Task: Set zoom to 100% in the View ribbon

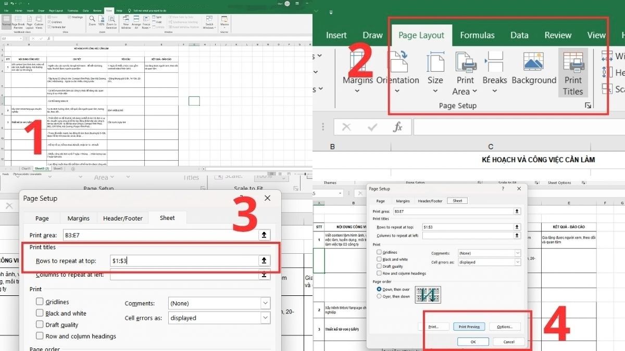Action: pos(101,21)
